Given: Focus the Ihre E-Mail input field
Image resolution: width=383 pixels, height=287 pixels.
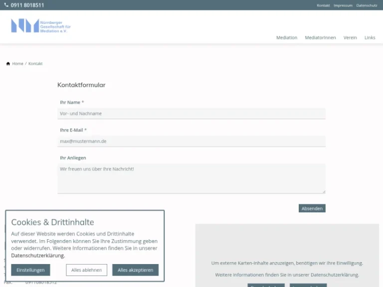Looking at the screenshot, I should point(191,142).
